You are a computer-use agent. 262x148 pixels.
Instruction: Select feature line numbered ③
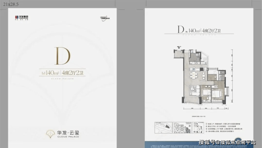(x=224, y=129)
